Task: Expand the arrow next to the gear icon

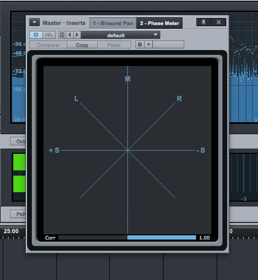Action: click(149, 45)
